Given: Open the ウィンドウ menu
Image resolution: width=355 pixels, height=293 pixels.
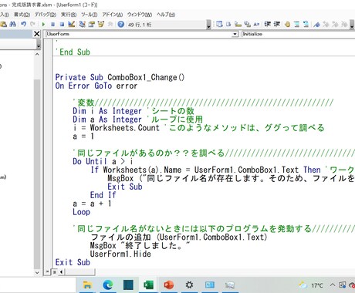Looking at the screenshot, I should [140, 15].
